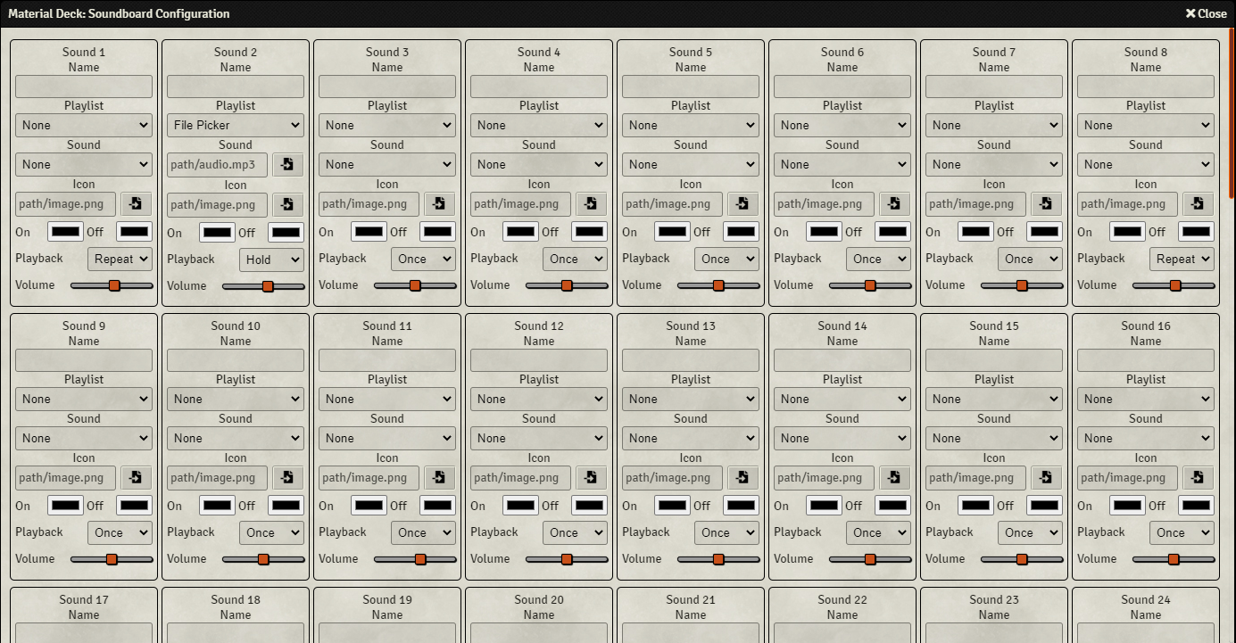The width and height of the screenshot is (1236, 643).
Task: Pick the On color for Sound 1
Action: pyautogui.click(x=65, y=232)
